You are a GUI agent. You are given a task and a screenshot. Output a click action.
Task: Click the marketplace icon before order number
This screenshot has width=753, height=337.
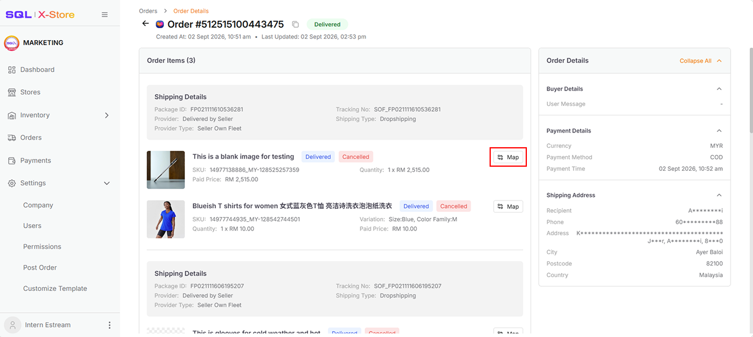[160, 24]
